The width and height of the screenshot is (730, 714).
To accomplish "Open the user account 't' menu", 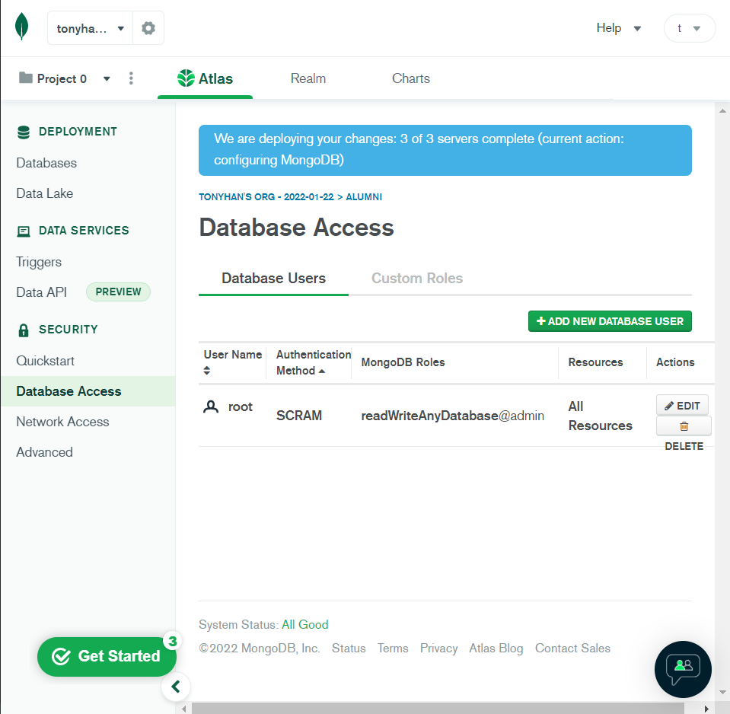I will pos(690,28).
